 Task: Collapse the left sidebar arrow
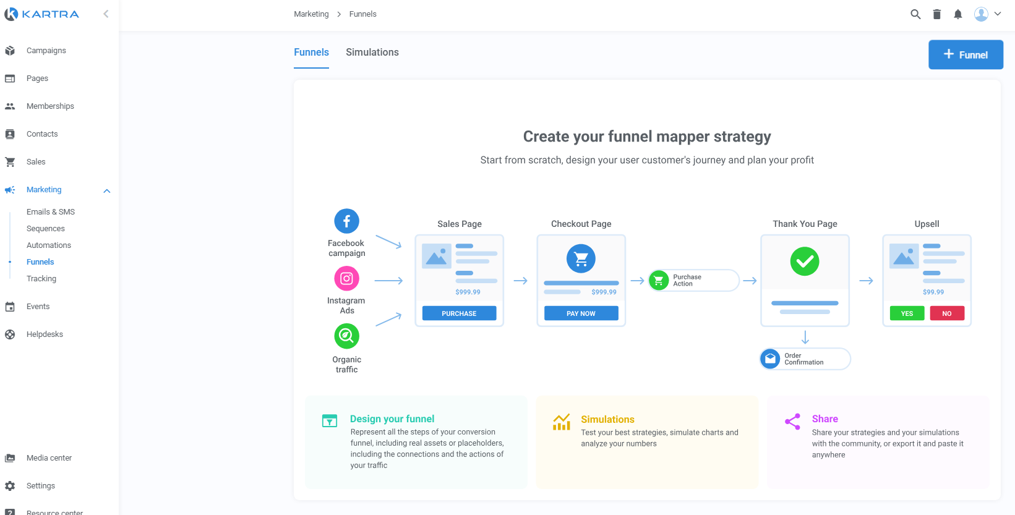pyautogui.click(x=106, y=14)
